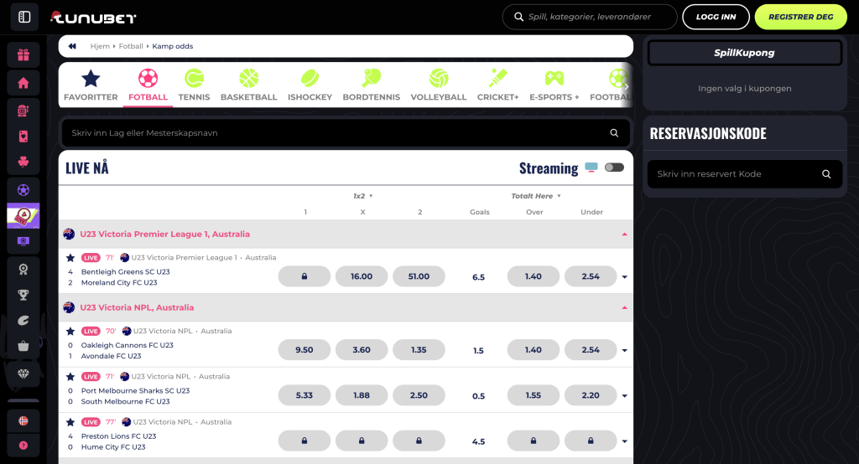The height and width of the screenshot is (464, 859).
Task: Open the SpillKupong panel header
Action: (x=745, y=53)
